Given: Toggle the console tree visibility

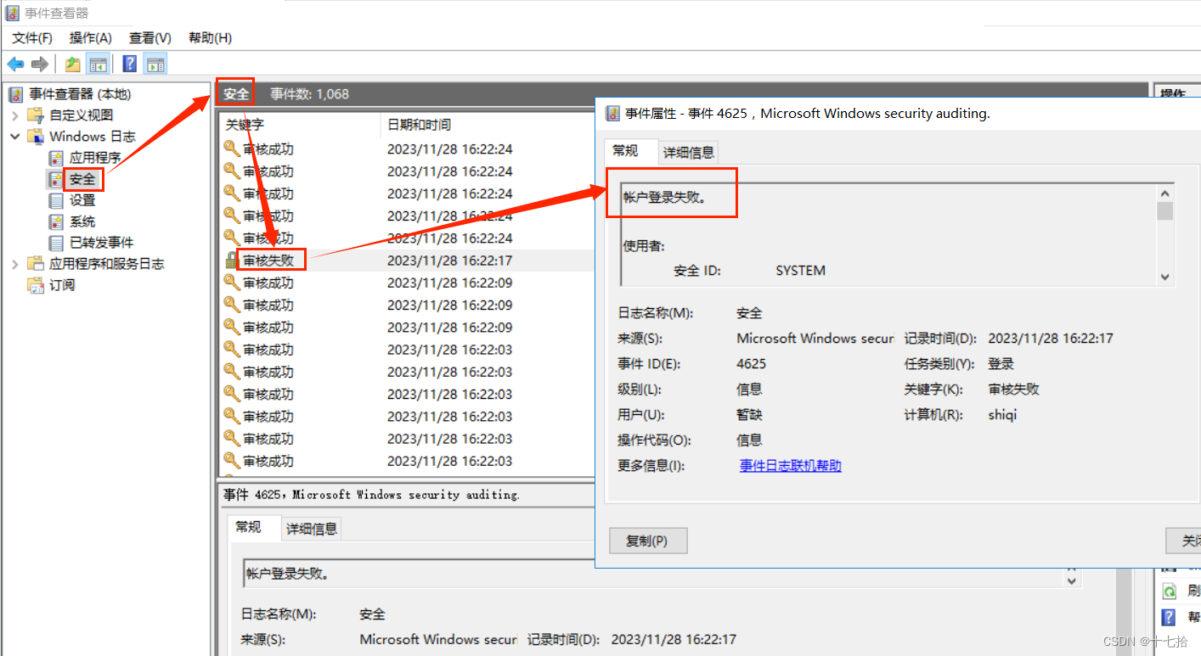Looking at the screenshot, I should tap(98, 63).
